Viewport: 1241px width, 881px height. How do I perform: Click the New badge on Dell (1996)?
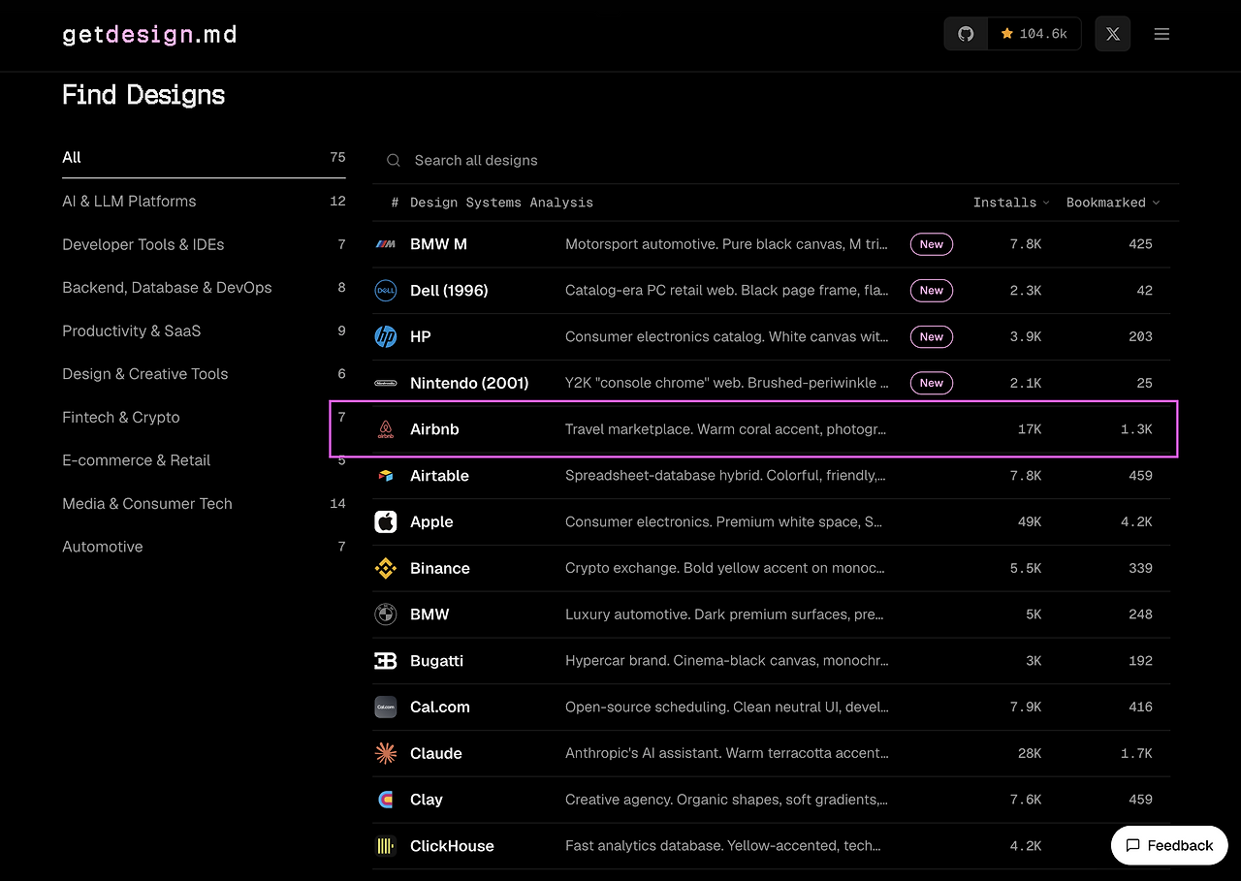click(931, 291)
